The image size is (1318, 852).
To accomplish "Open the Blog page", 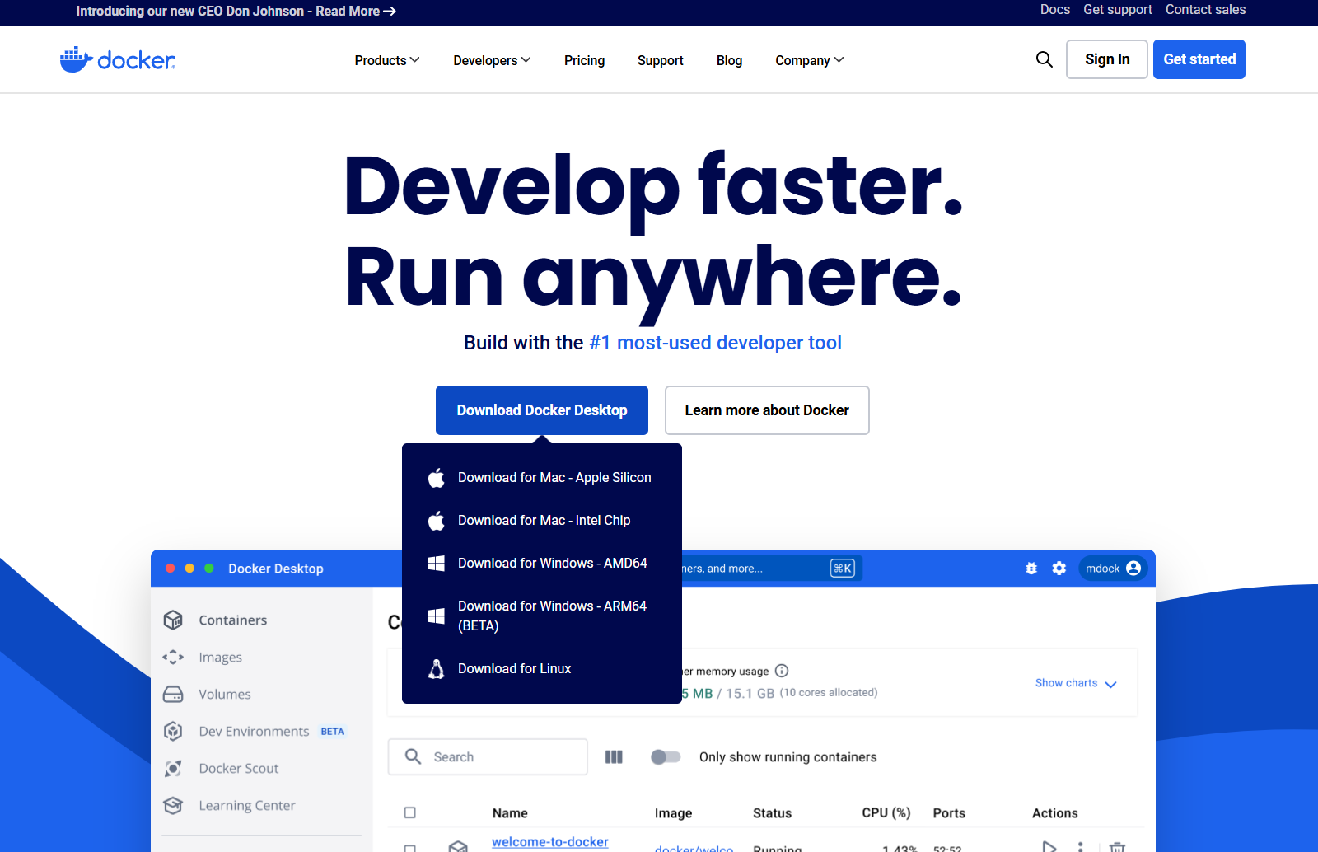I will point(729,60).
